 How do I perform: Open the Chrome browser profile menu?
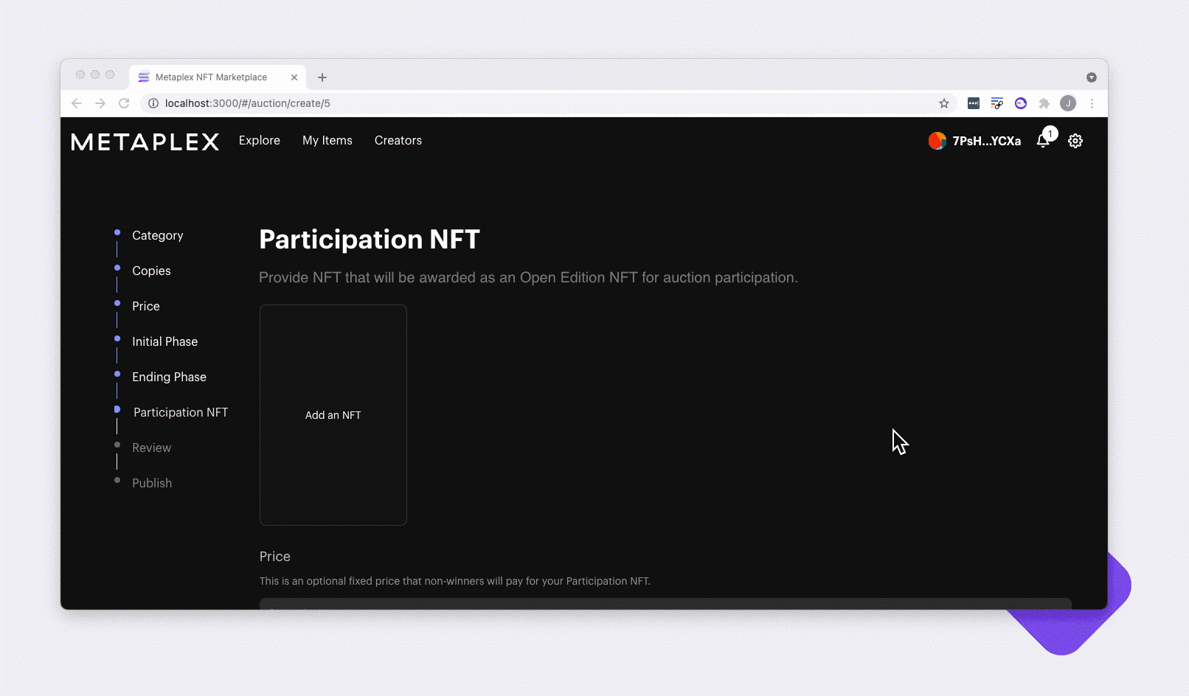[x=1068, y=103]
